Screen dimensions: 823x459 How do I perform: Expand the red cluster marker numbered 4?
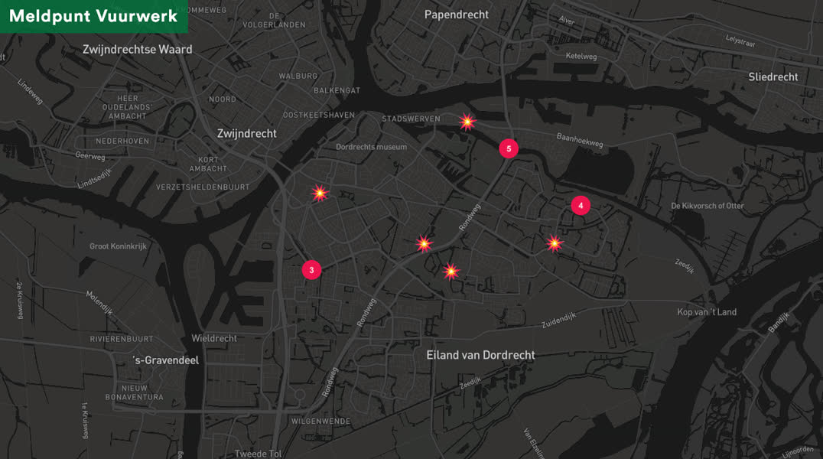click(x=581, y=205)
